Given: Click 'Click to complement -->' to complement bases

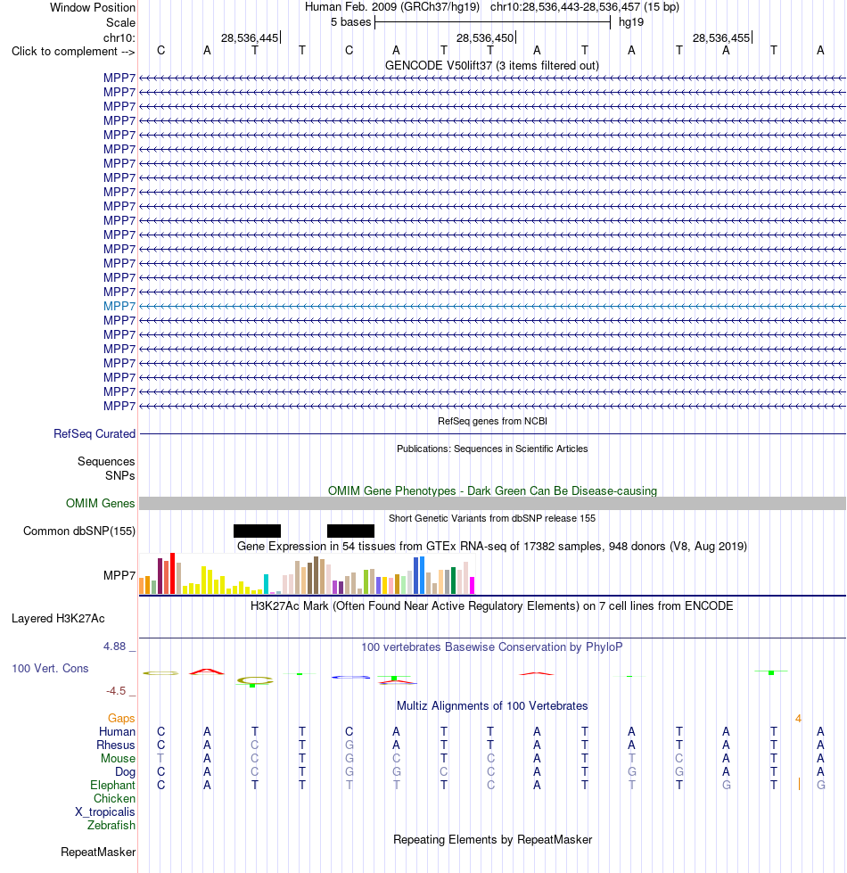Looking at the screenshot, I should click(x=73, y=51).
